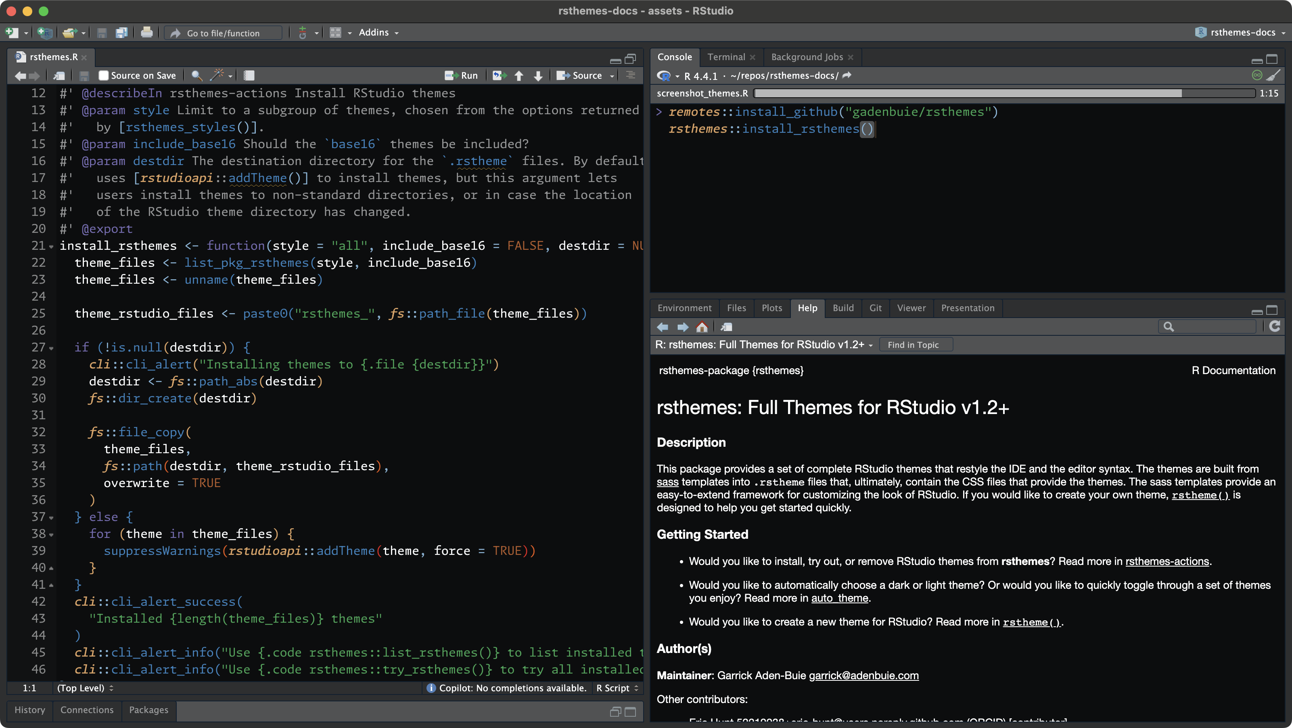Click the magic wand code tools icon
The height and width of the screenshot is (728, 1292).
(x=217, y=75)
